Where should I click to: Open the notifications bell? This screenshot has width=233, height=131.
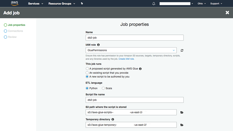point(154,3)
